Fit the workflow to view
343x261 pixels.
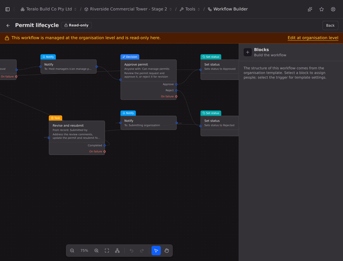pyautogui.click(x=107, y=251)
